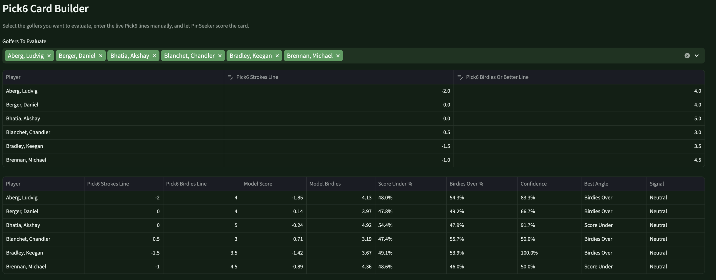The width and height of the screenshot is (716, 280).
Task: Remove Blanchet, Chandler from the multiselect
Action: tap(220, 56)
